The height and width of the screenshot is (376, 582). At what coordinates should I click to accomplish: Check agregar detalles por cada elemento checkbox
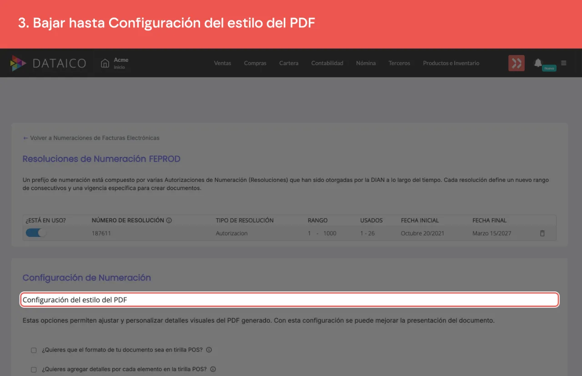coord(34,370)
